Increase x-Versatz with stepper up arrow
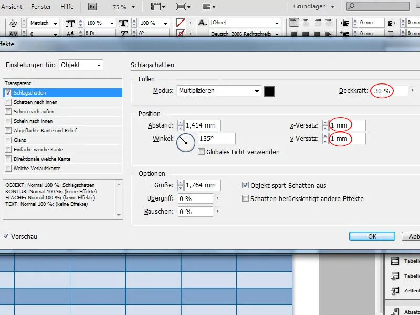This screenshot has height=315, width=420. coord(325,123)
